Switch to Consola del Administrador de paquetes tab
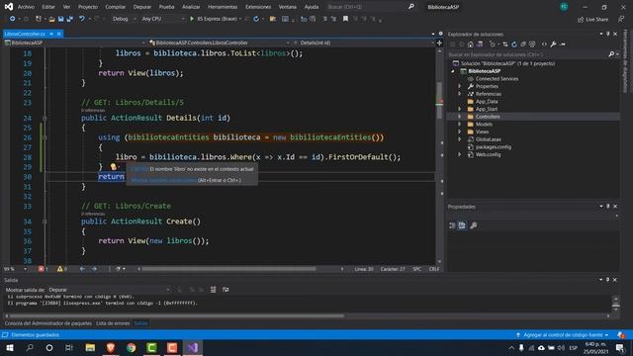The height and width of the screenshot is (356, 633). [48, 323]
